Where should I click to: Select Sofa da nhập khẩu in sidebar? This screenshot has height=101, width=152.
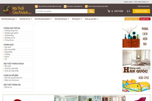(11, 68)
